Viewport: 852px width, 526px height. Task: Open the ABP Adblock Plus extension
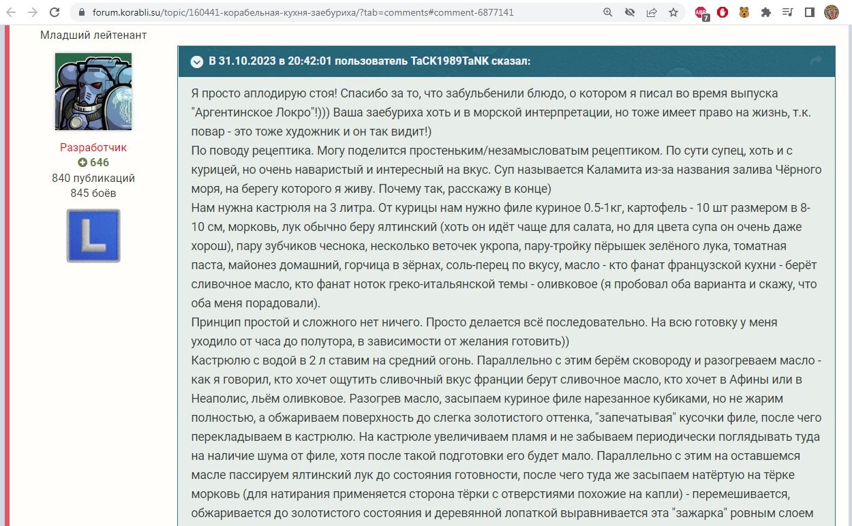pyautogui.click(x=701, y=12)
